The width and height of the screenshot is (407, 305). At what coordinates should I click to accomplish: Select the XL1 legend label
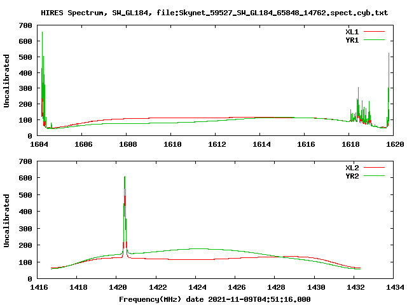click(352, 32)
